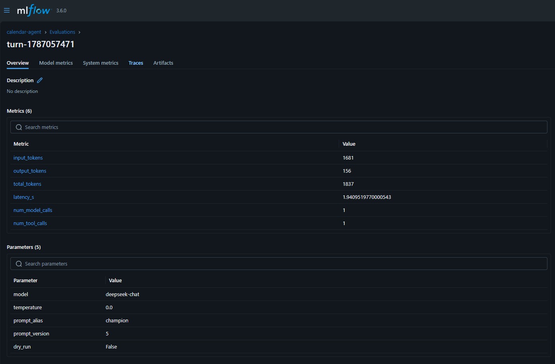The image size is (555, 364).
Task: Switch to the Model metrics tab
Action: point(56,63)
